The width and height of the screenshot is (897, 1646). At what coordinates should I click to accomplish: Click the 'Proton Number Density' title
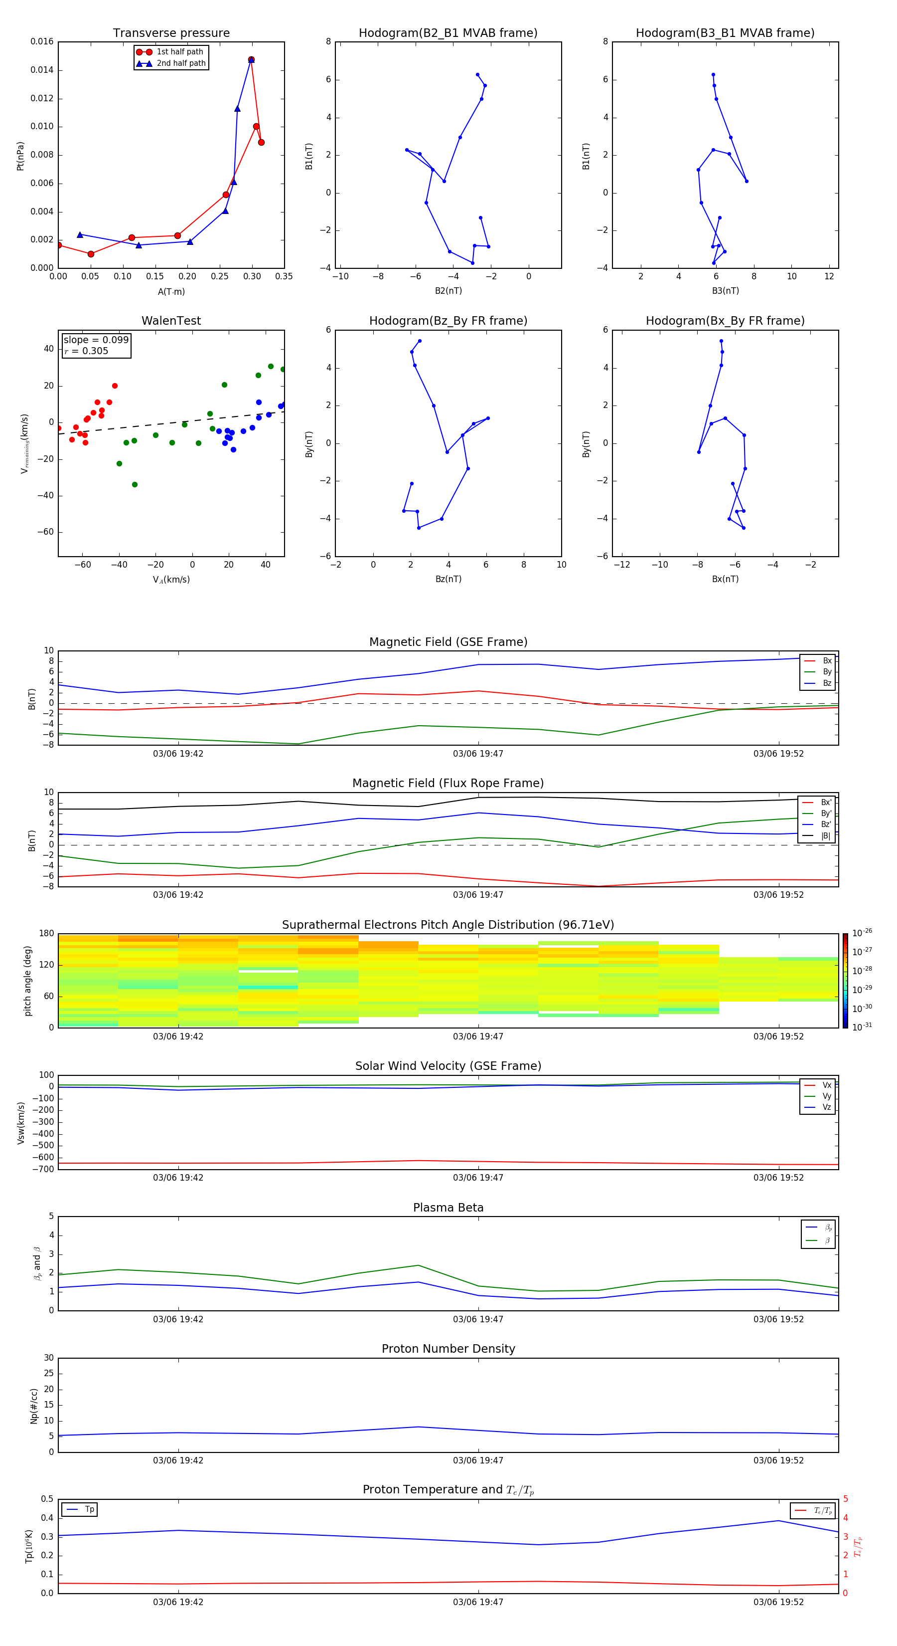[448, 1349]
